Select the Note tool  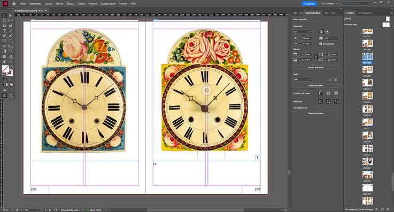click(4, 57)
